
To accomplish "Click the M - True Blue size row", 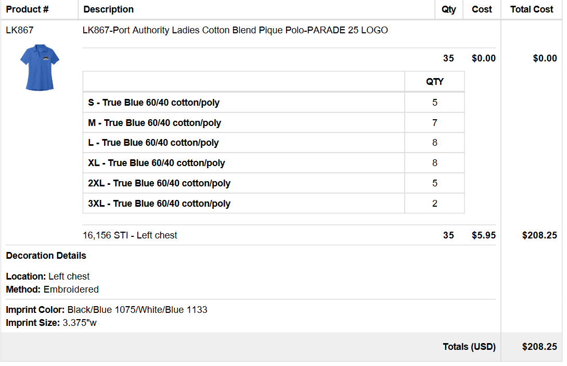I will pos(274,123).
